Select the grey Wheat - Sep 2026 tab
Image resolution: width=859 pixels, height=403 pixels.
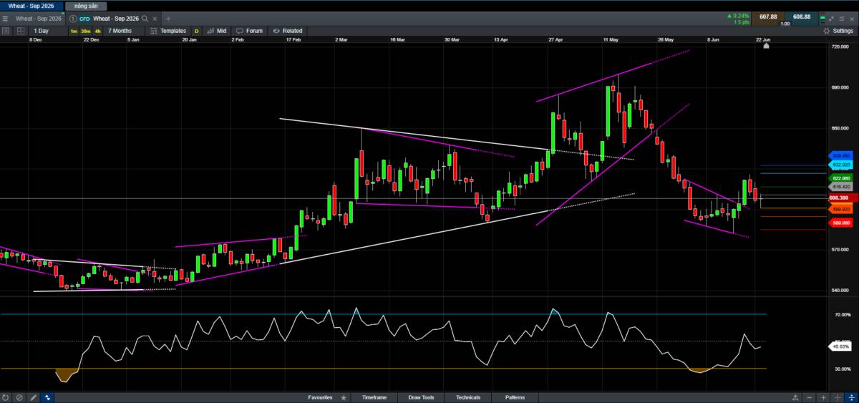pyautogui.click(x=39, y=18)
